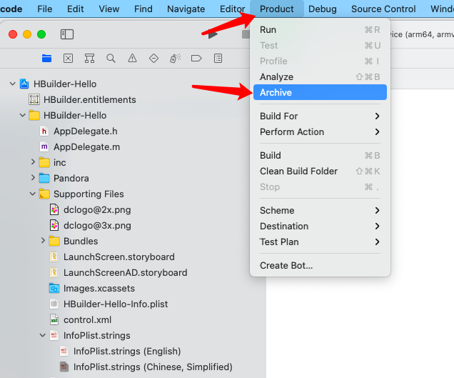Expand the Pandora folder
The height and width of the screenshot is (378, 454).
point(33,177)
